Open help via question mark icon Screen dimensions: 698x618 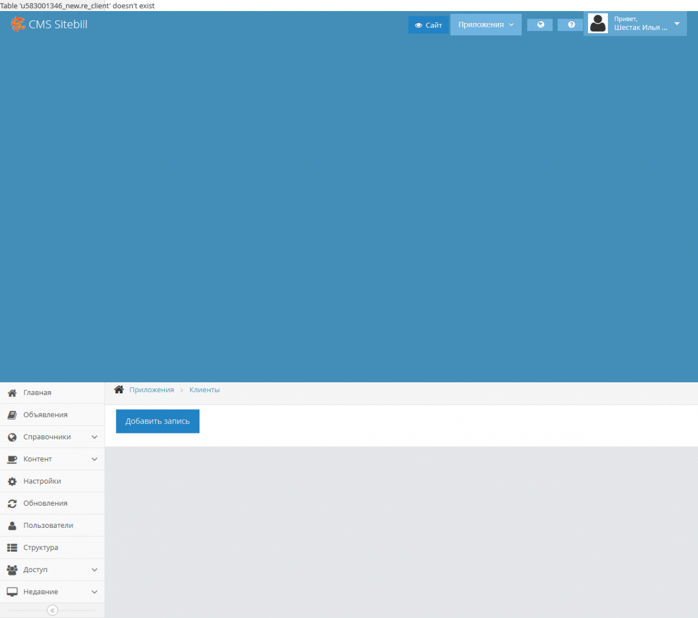pos(571,24)
